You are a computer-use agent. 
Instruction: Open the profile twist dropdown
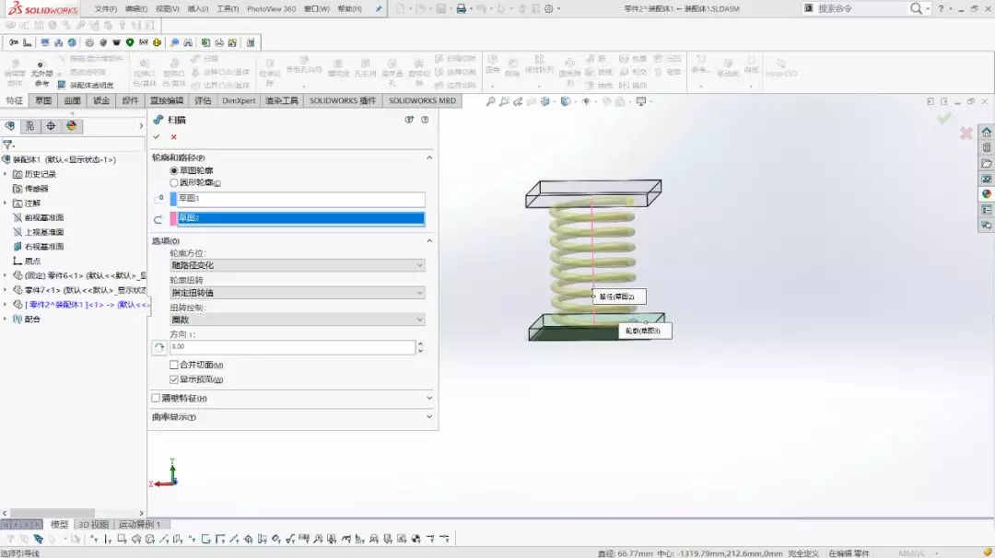click(x=298, y=292)
